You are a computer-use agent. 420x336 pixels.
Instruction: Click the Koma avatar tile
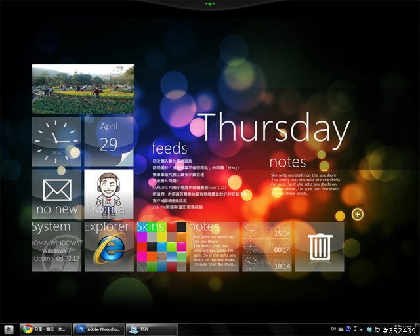[109, 194]
